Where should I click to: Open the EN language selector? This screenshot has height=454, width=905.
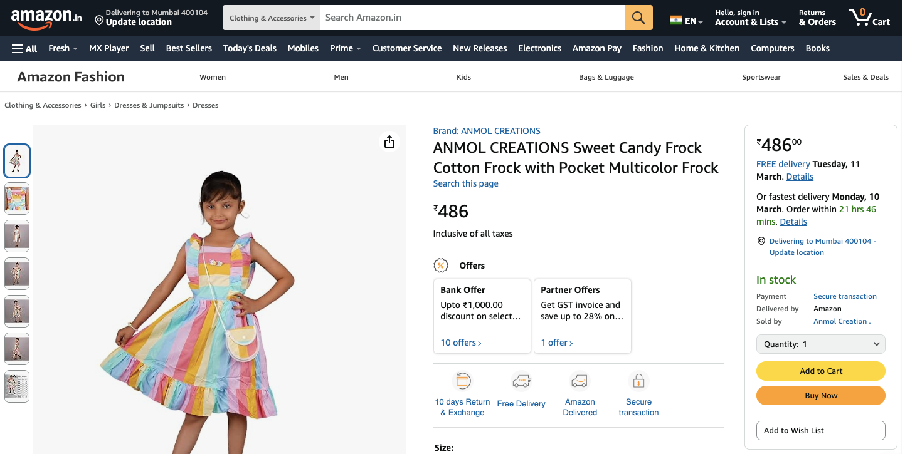click(686, 21)
